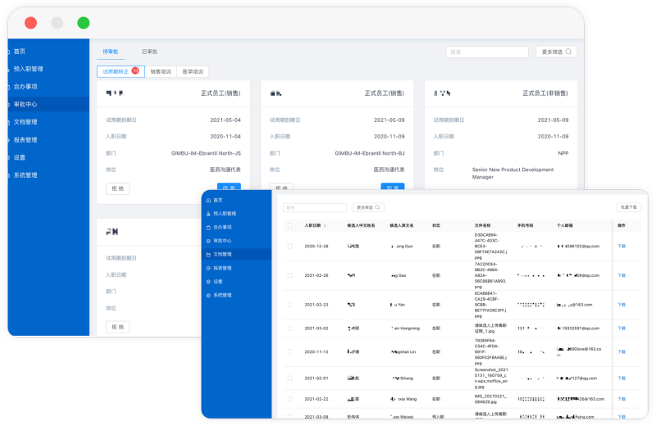Click the 审批中心 icon in the front window sidebar
The height and width of the screenshot is (426, 656).
tap(208, 241)
